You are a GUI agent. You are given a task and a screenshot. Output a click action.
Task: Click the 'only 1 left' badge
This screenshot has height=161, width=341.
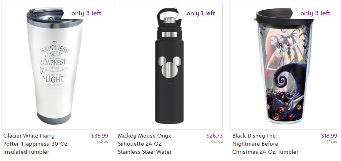click(201, 13)
